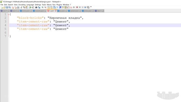Open the Macro menu
Viewport: 181px width, 102px height.
pyautogui.click(x=49, y=5)
